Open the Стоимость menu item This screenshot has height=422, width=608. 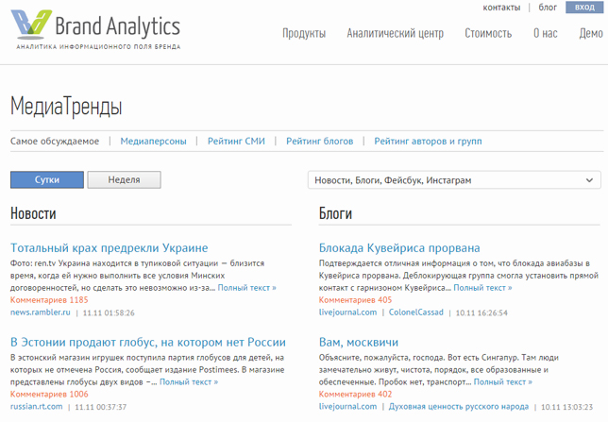[x=488, y=33]
